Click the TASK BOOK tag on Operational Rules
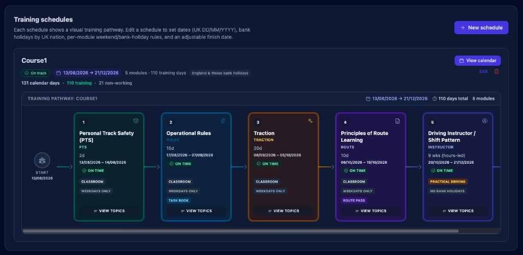This screenshot has height=255, width=523. point(179,200)
